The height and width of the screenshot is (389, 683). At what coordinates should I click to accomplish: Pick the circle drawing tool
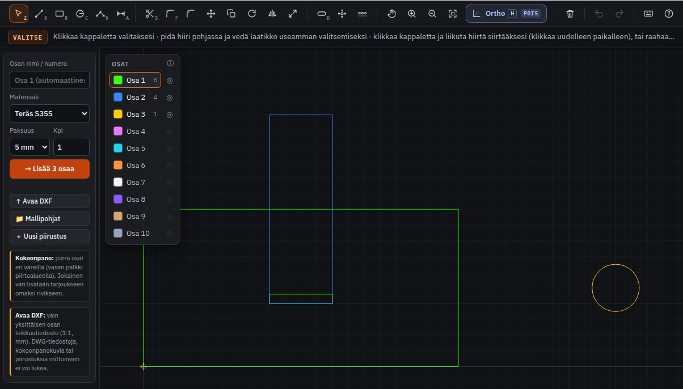(x=81, y=13)
